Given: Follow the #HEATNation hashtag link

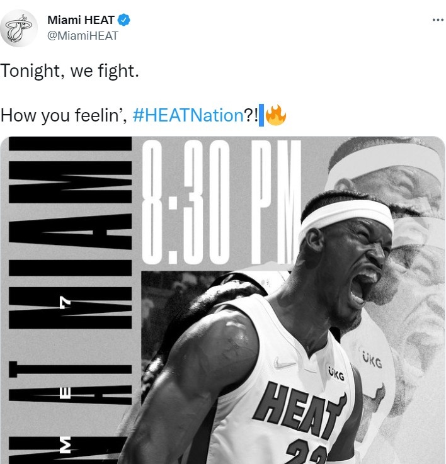Looking at the screenshot, I should [188, 115].
